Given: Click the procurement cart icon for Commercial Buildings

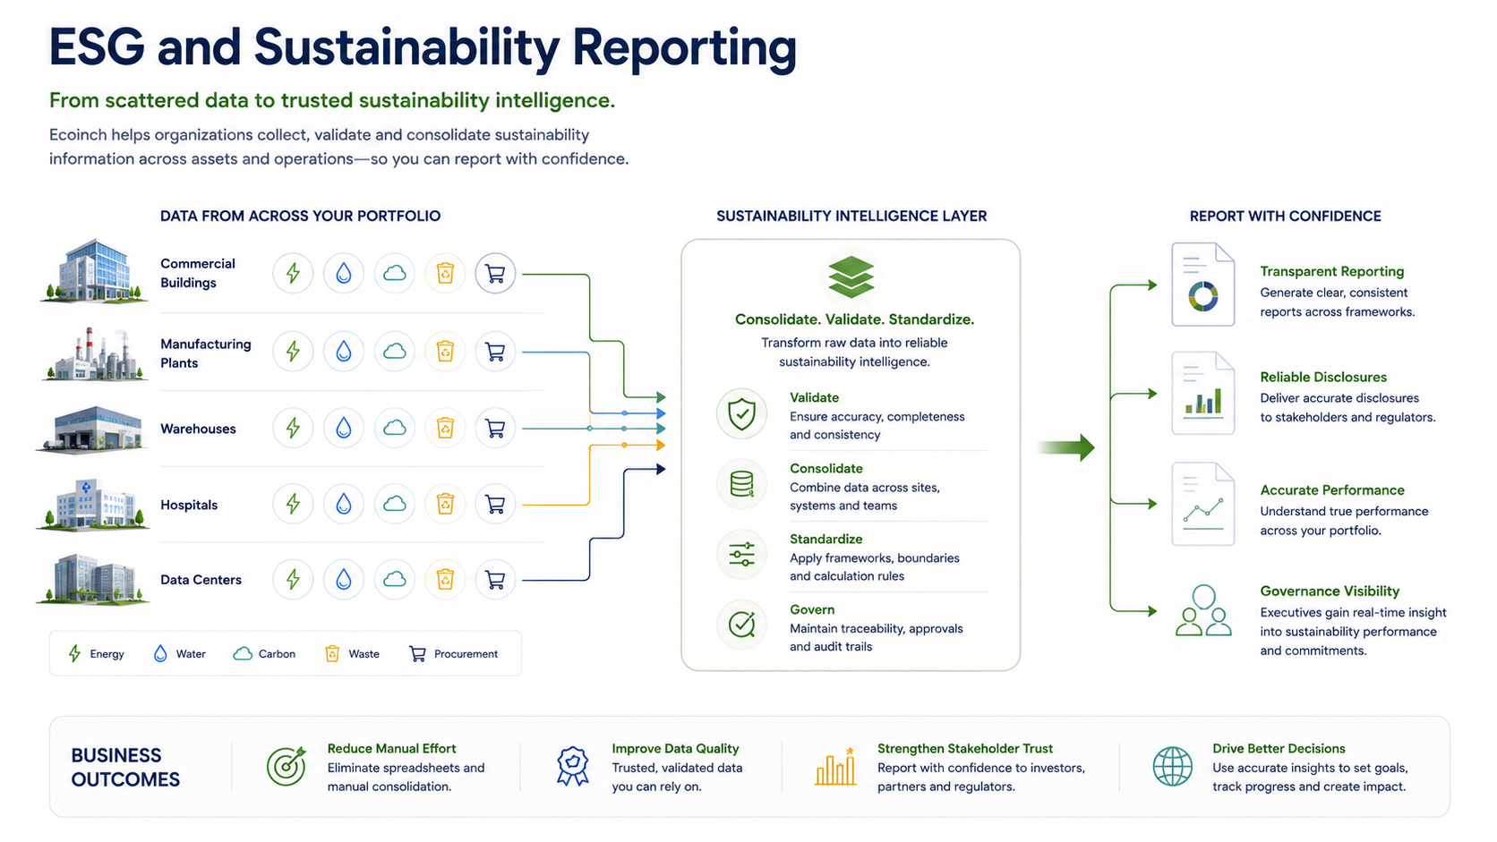Looking at the screenshot, I should click(495, 273).
